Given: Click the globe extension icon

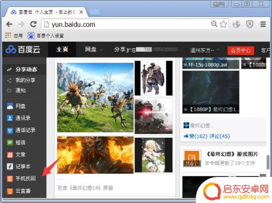Looking at the screenshot, I should [x=237, y=24].
